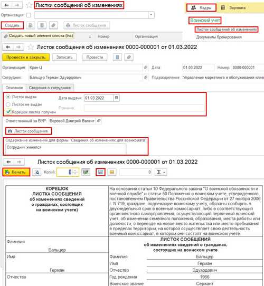Open the Сотрудник field link icon
Screen dimensions: 264x286
(146, 78)
